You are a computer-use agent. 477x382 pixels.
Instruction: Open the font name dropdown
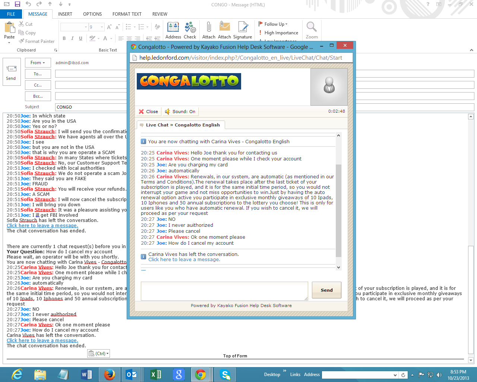86,27
